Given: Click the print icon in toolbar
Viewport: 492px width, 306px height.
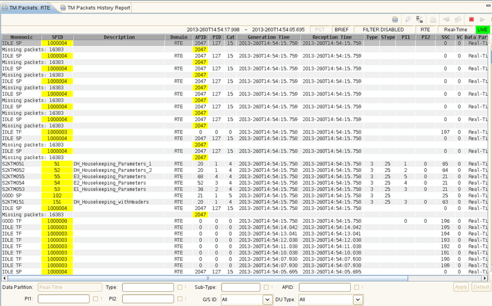Looking at the screenshot, I should click(396, 20).
